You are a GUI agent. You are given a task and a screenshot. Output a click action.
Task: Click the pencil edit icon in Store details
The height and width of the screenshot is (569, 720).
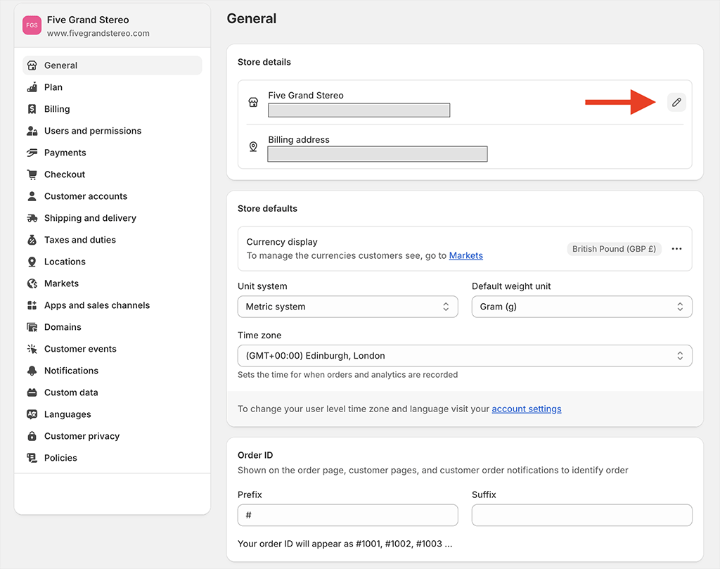coord(676,102)
